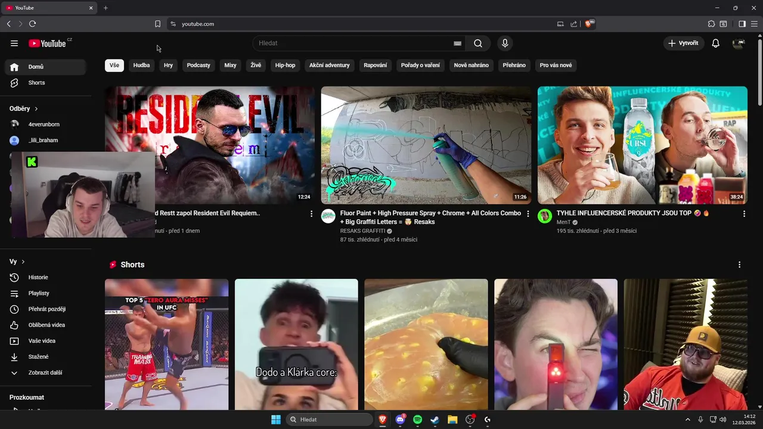Start voice search with microphone icon
Screen dimensions: 763x429
pos(505,43)
